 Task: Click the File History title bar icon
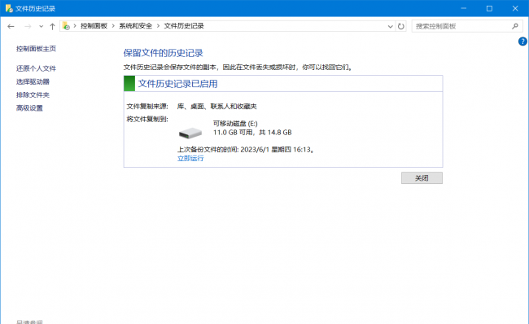point(9,8)
